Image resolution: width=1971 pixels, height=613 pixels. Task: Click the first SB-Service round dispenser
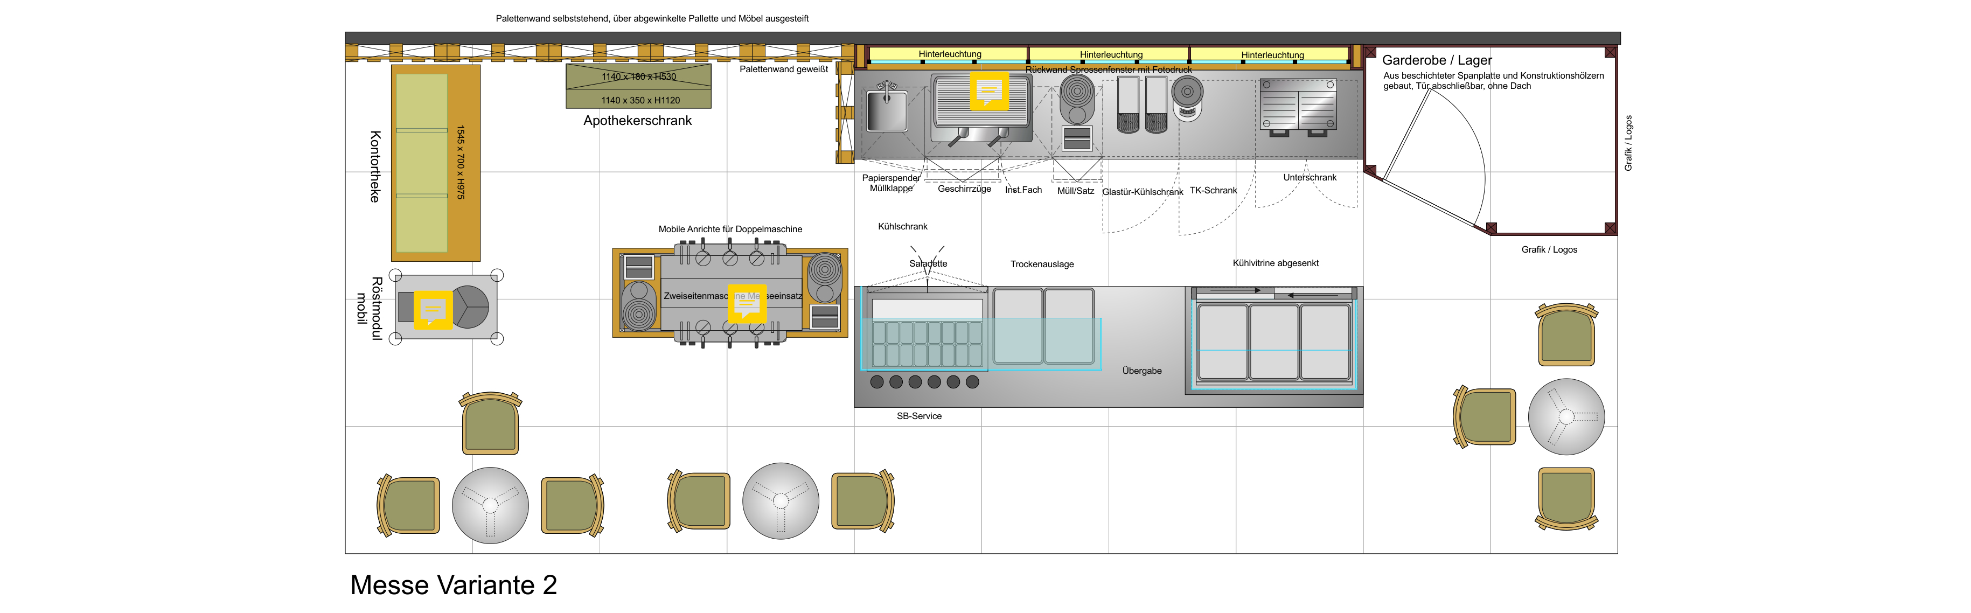click(877, 382)
